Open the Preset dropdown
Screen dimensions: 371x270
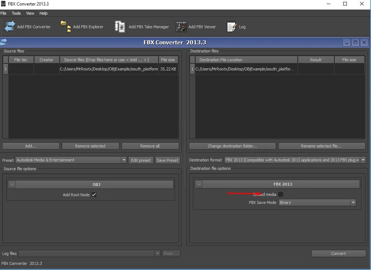tap(71, 160)
